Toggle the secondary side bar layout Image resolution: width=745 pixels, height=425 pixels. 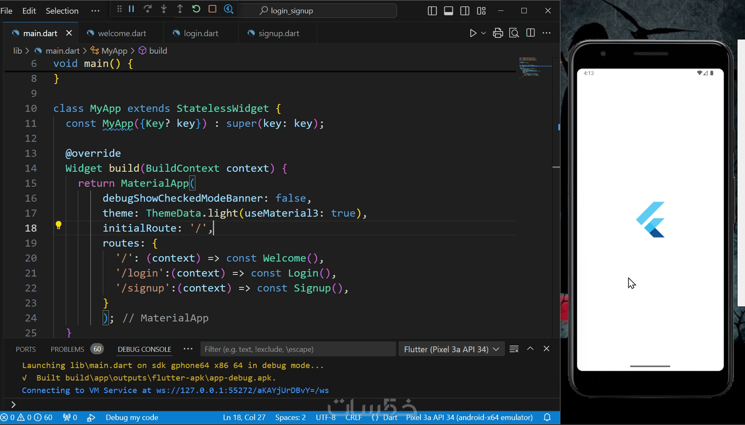465,11
